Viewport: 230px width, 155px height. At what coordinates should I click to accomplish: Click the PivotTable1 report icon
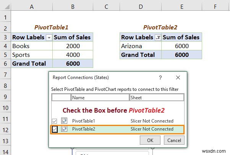click(x=64, y=121)
